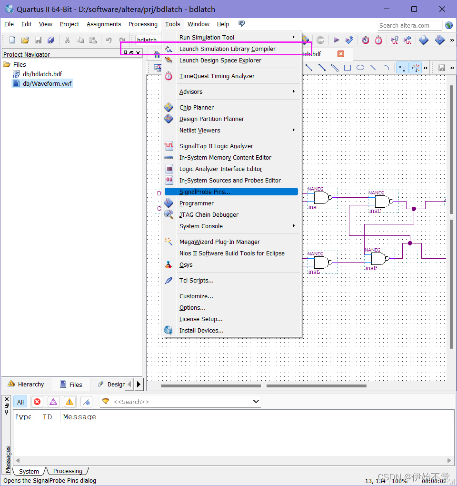Viewport: 457px width, 486px height.
Task: Click the Save icon in main toolbar
Action: coord(38,40)
